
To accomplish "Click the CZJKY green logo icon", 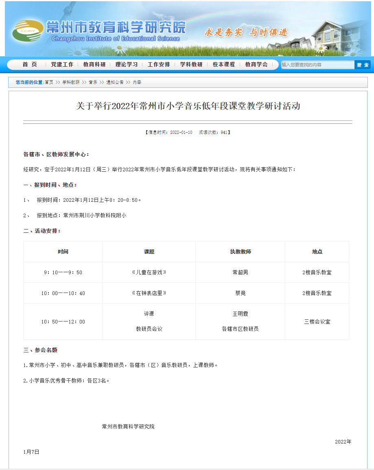I will (27, 31).
